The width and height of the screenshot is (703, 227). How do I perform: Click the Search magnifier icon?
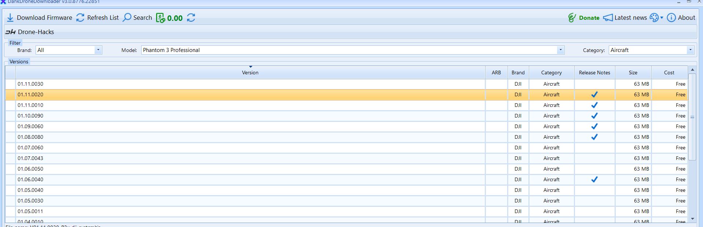coord(127,18)
